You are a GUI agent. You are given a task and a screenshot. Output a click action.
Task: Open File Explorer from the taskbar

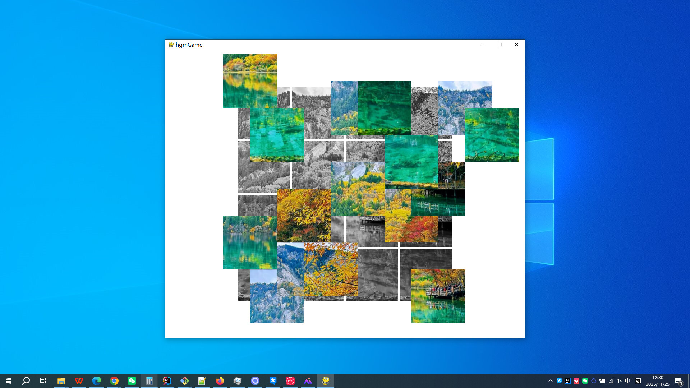61,380
